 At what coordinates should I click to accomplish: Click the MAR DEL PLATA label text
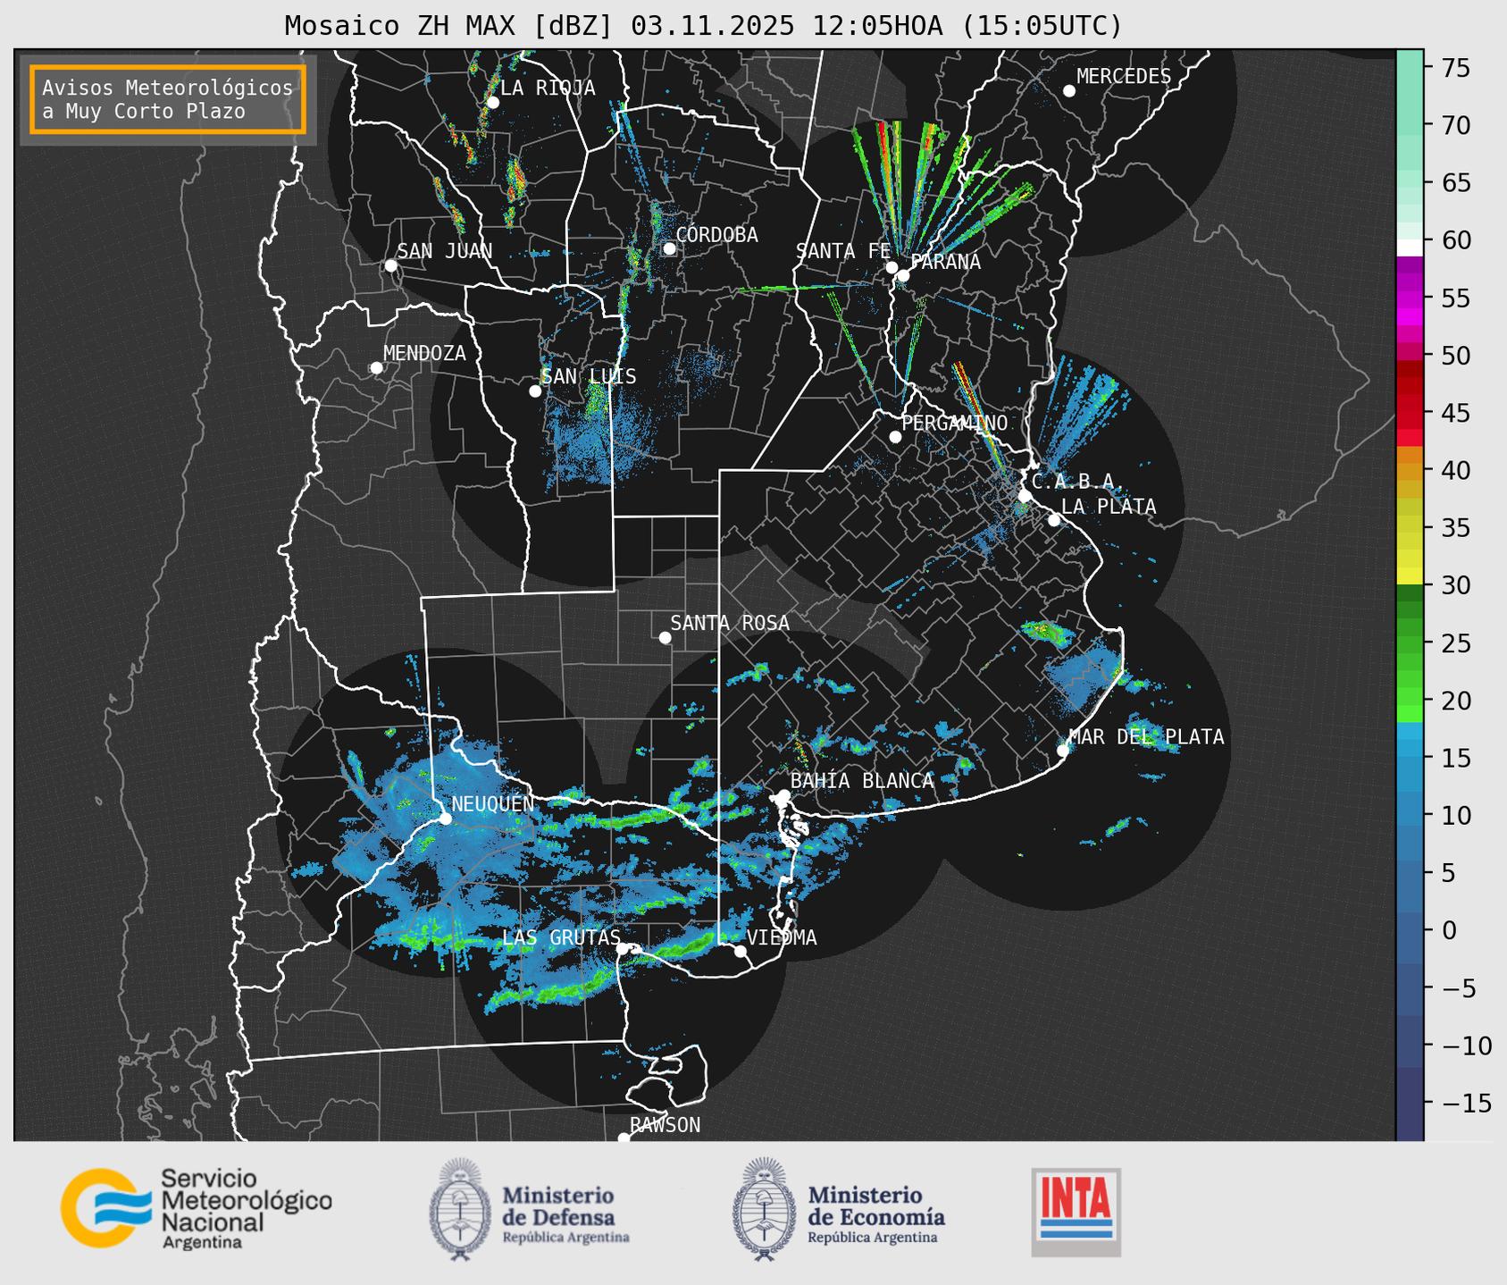click(x=1146, y=737)
